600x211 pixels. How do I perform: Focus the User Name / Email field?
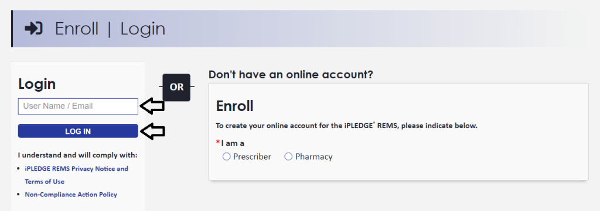[78, 106]
